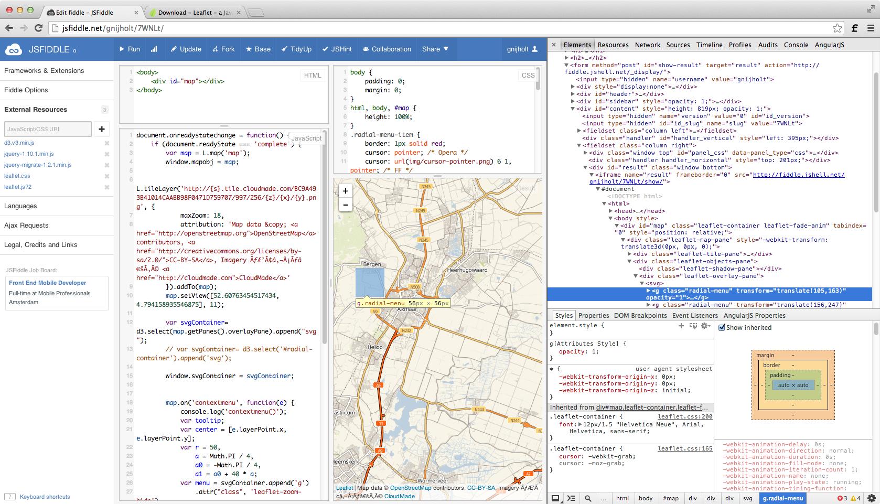Open Front End Mobile Developer job link

pos(47,283)
